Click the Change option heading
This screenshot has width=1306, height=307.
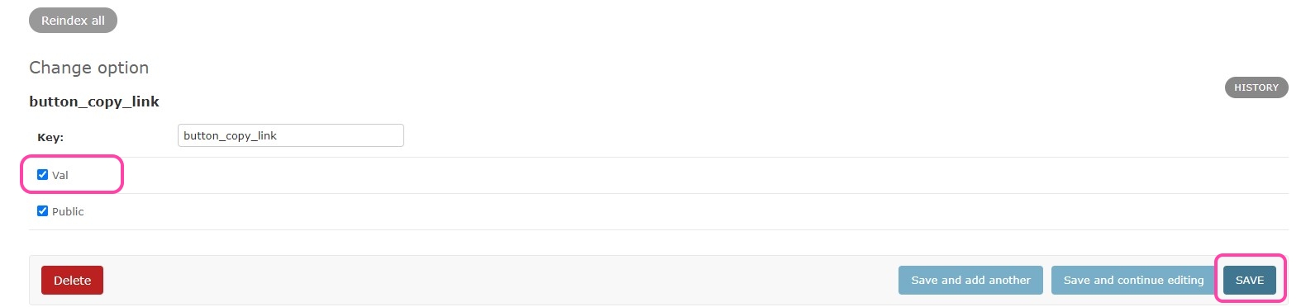coord(89,68)
